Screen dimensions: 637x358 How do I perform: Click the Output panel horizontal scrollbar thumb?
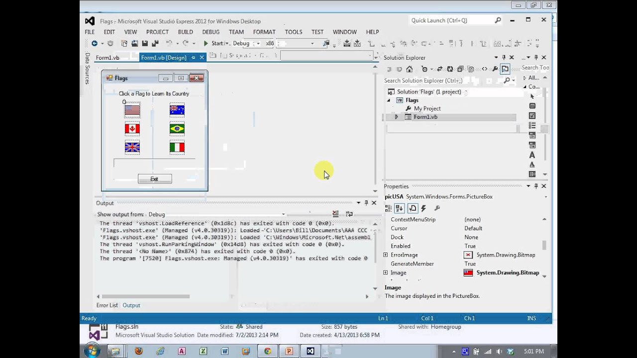tap(146, 296)
